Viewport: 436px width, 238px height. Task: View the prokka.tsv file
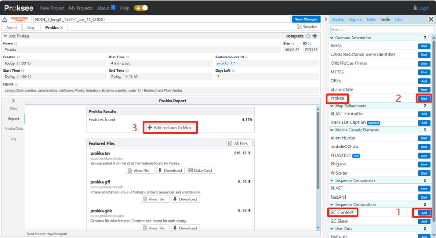[140, 170]
